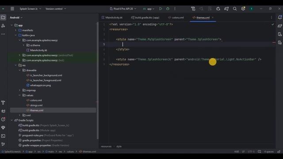
Task: Open the Terminal tool window
Action: [x=3, y=136]
